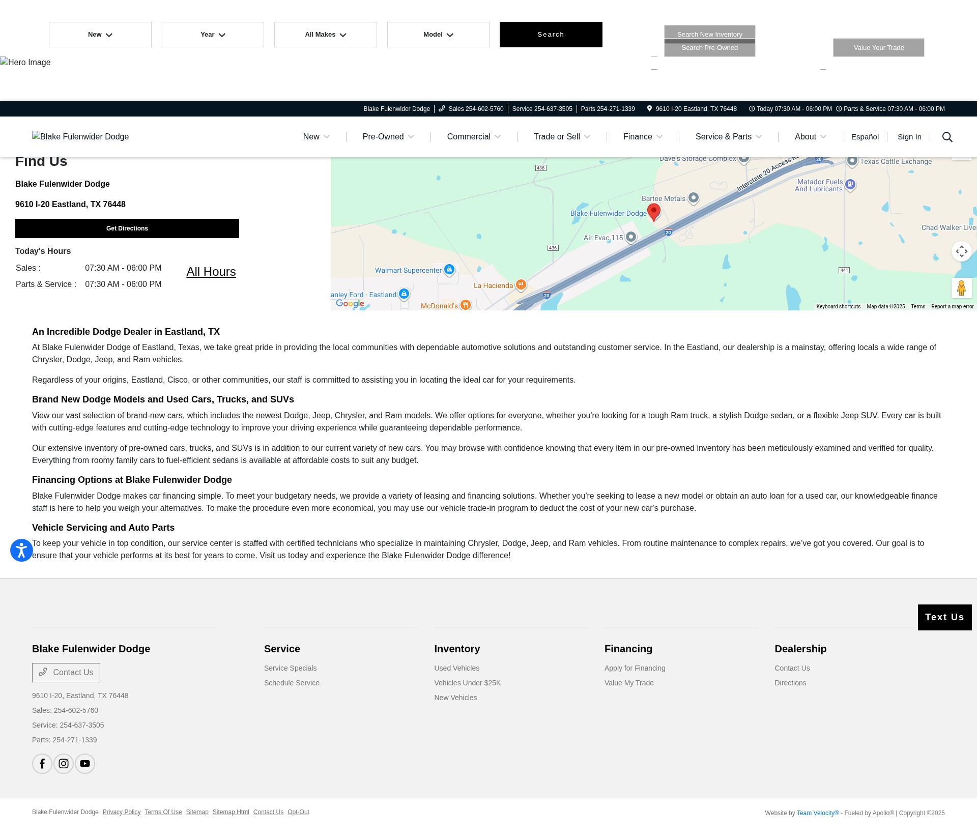Open the Model dropdown
Screen dimensions: 977x838
pos(438,35)
